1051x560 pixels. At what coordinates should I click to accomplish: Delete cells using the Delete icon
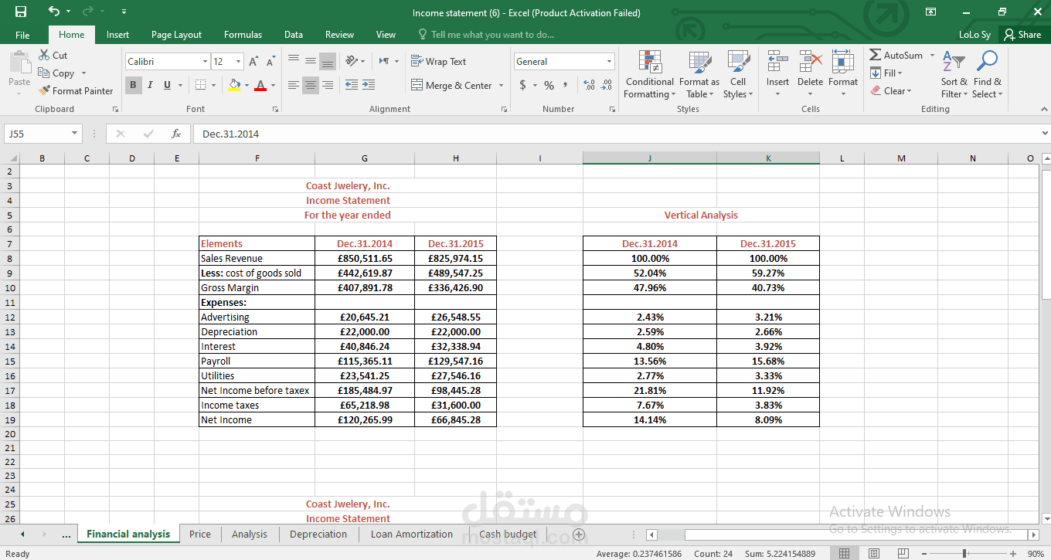coord(810,62)
